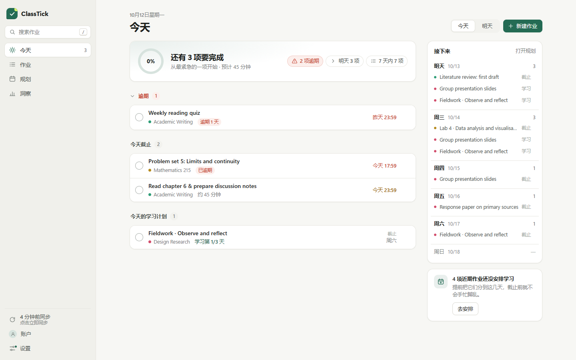Focus the 搜索作业 search field
576x360 pixels.
[x=48, y=32]
